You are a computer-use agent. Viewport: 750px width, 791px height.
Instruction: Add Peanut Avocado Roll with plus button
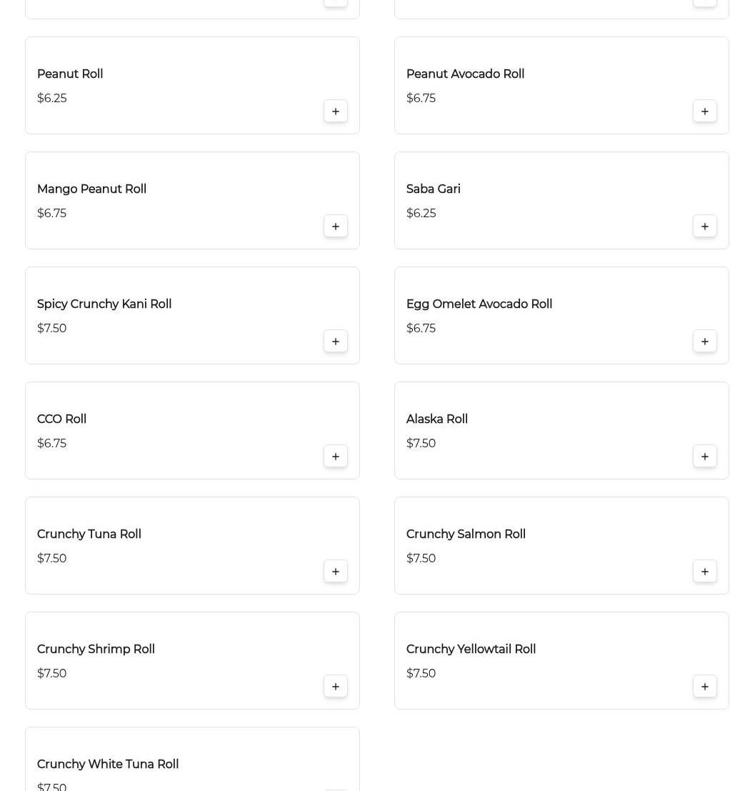[x=704, y=111]
